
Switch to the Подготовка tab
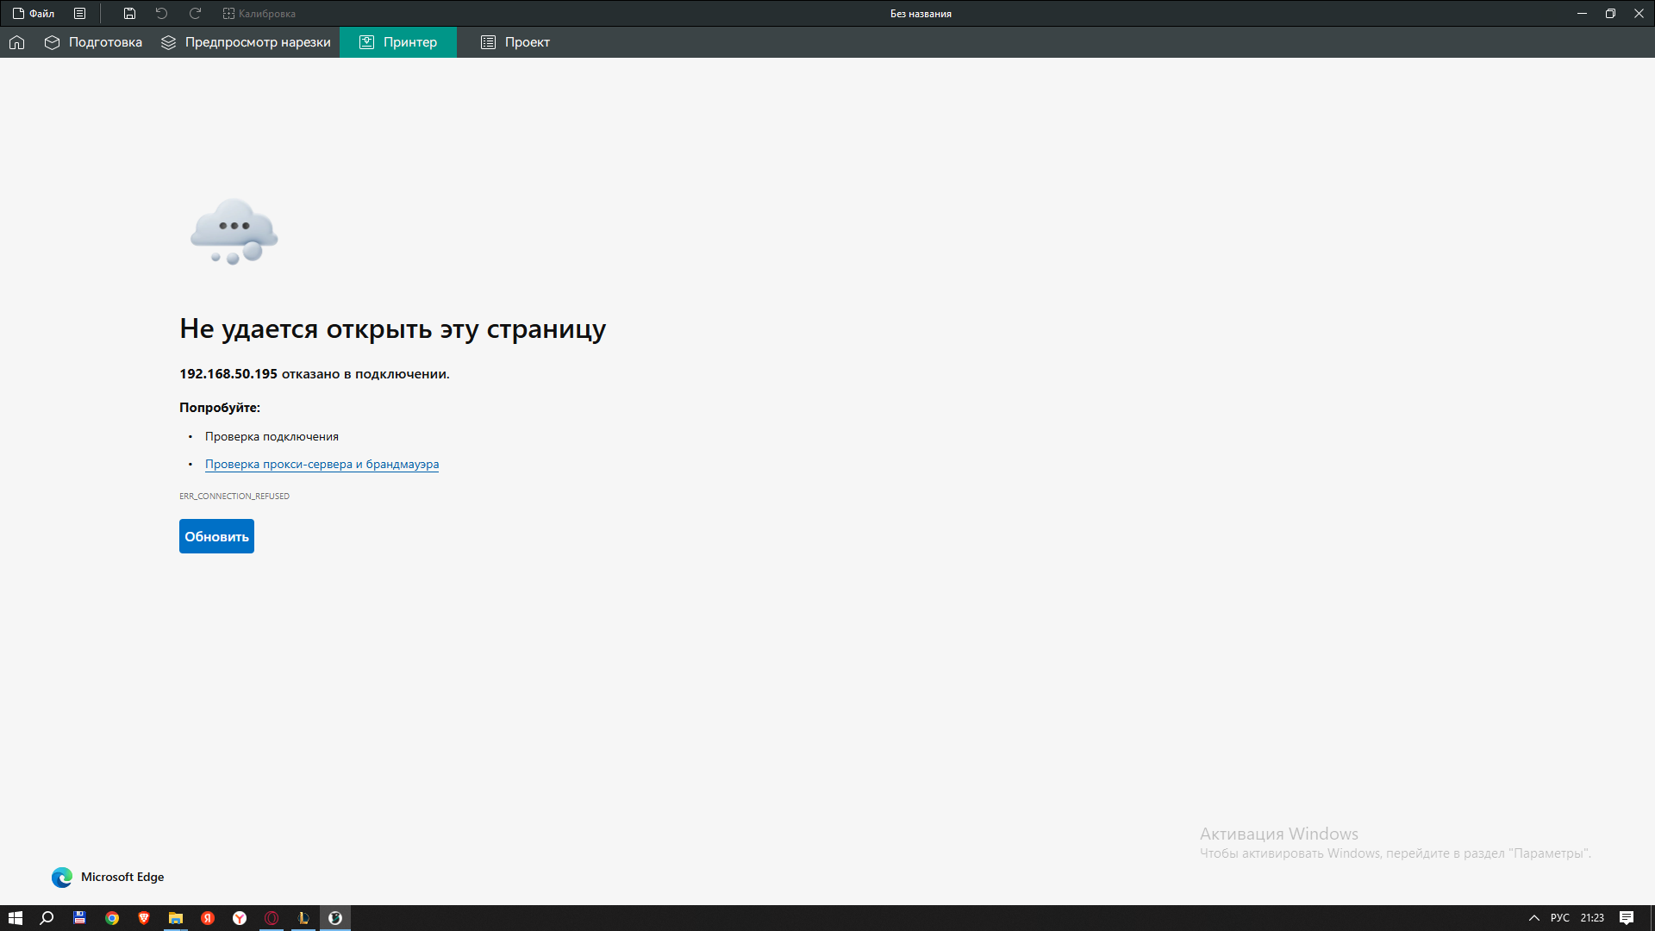click(x=93, y=42)
